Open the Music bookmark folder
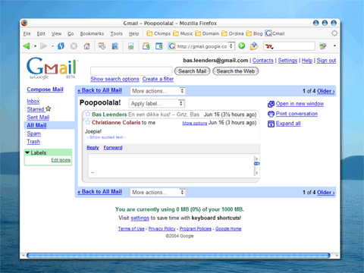 tap(183, 33)
